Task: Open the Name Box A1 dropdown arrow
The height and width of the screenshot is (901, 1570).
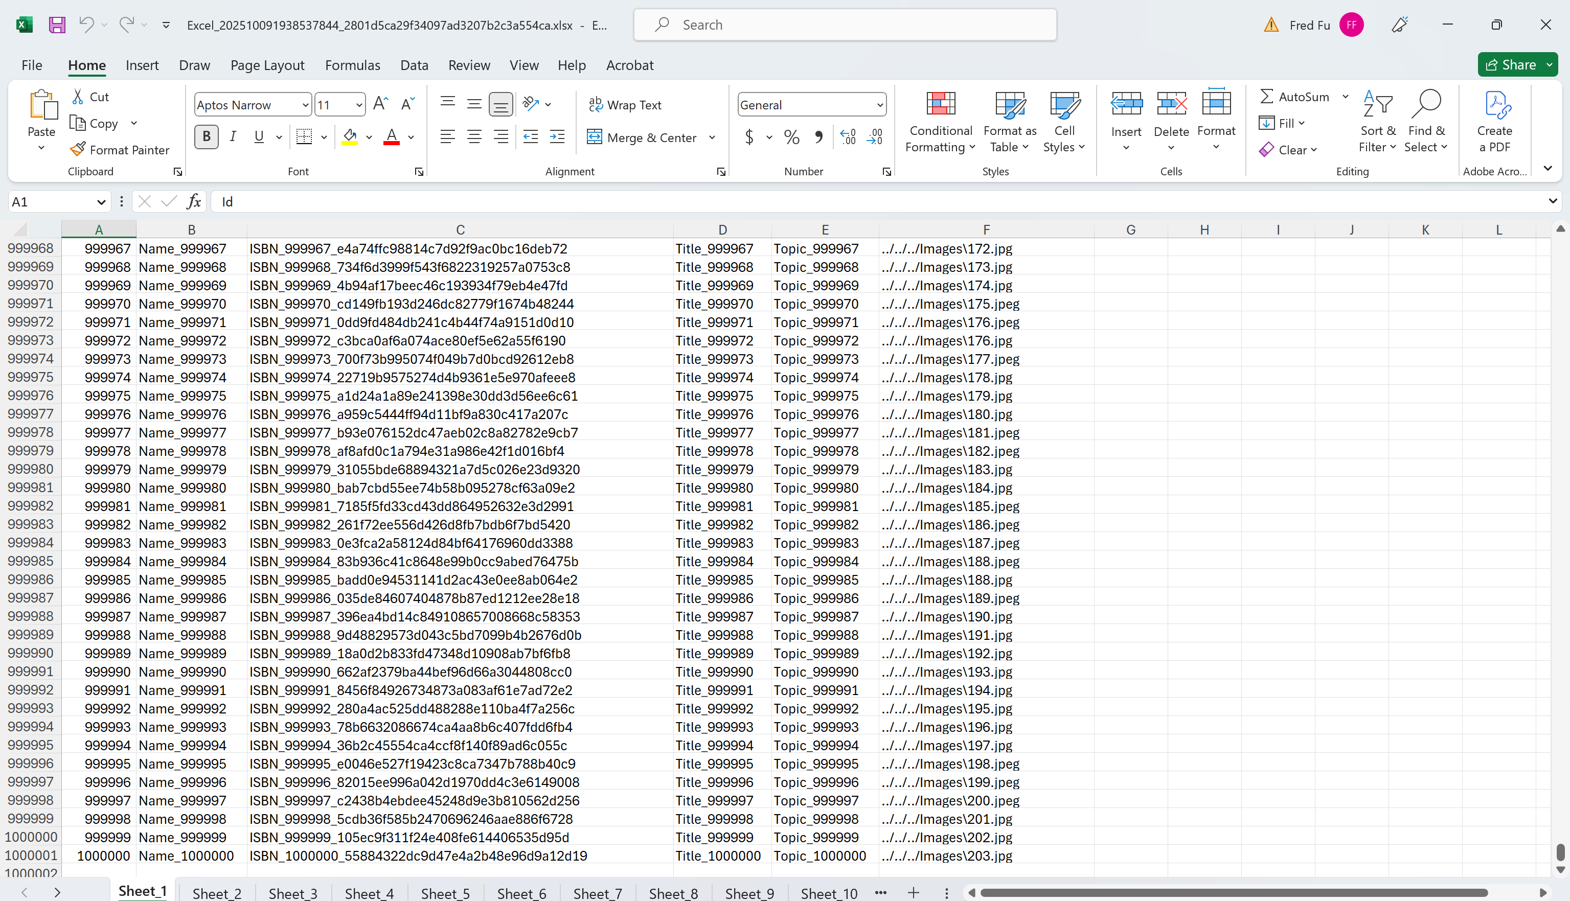Action: 101,202
